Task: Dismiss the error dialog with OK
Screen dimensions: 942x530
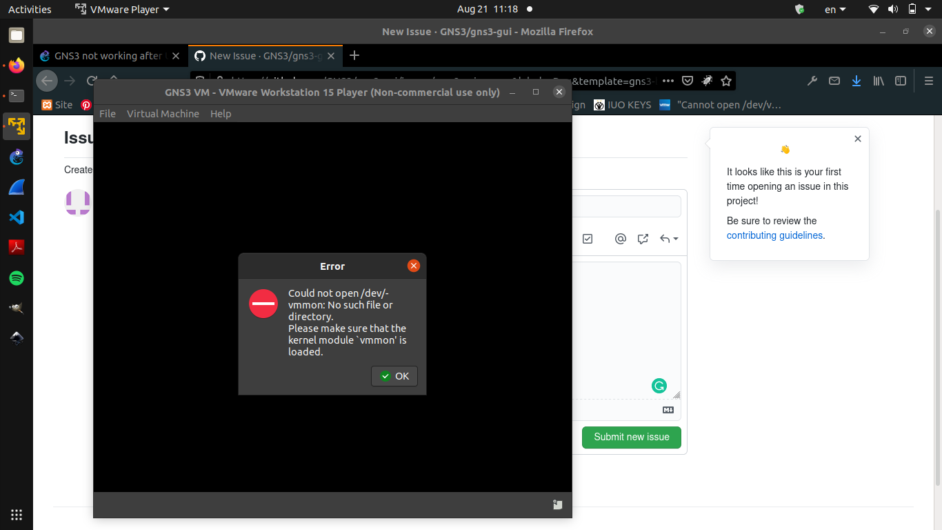Action: (394, 376)
